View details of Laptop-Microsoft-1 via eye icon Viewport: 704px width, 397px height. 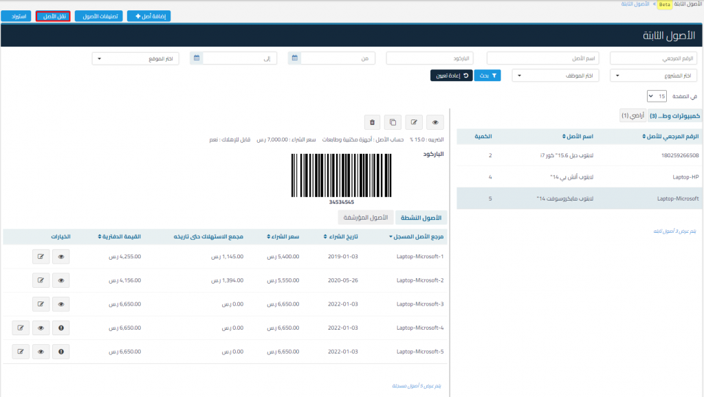click(61, 256)
